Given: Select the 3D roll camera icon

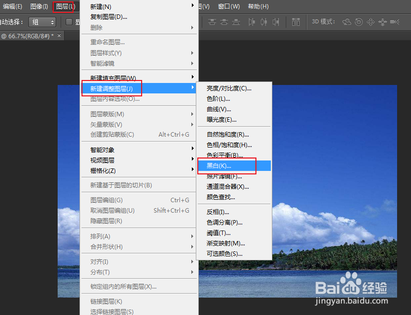Looking at the screenshot, I should [x=359, y=22].
